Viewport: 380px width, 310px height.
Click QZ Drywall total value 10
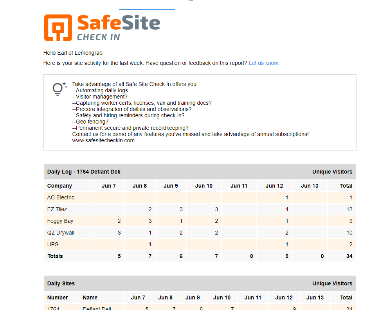[349, 233]
